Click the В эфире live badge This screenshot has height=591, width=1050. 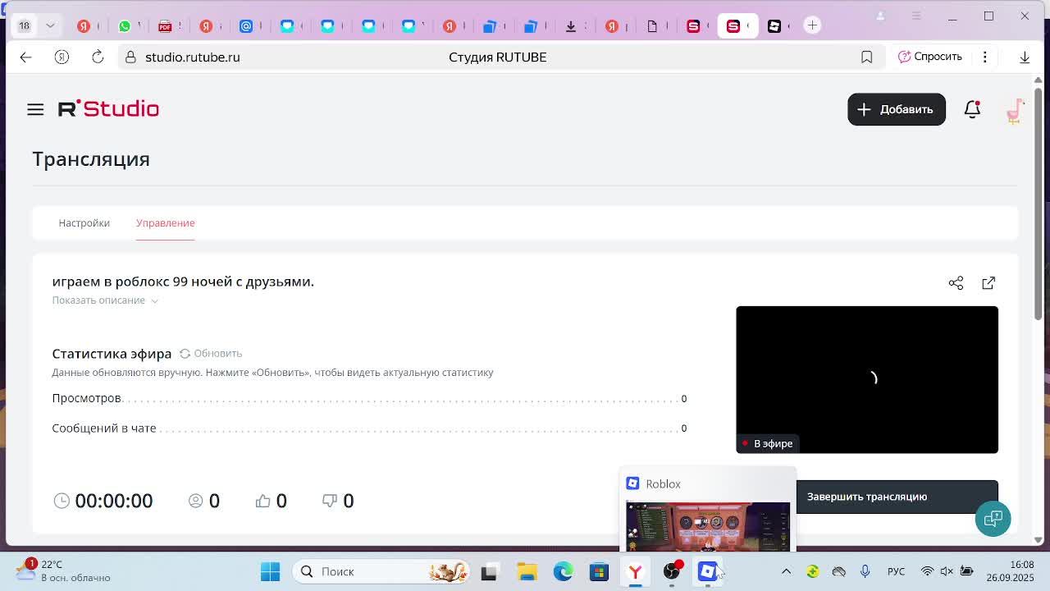pos(768,443)
